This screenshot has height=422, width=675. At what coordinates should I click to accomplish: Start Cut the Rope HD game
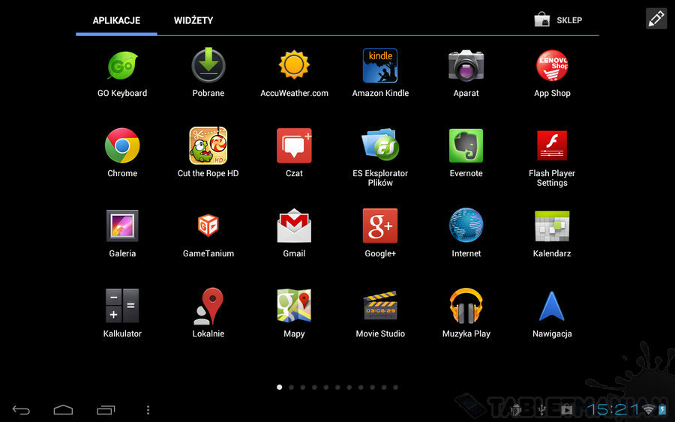(x=208, y=145)
